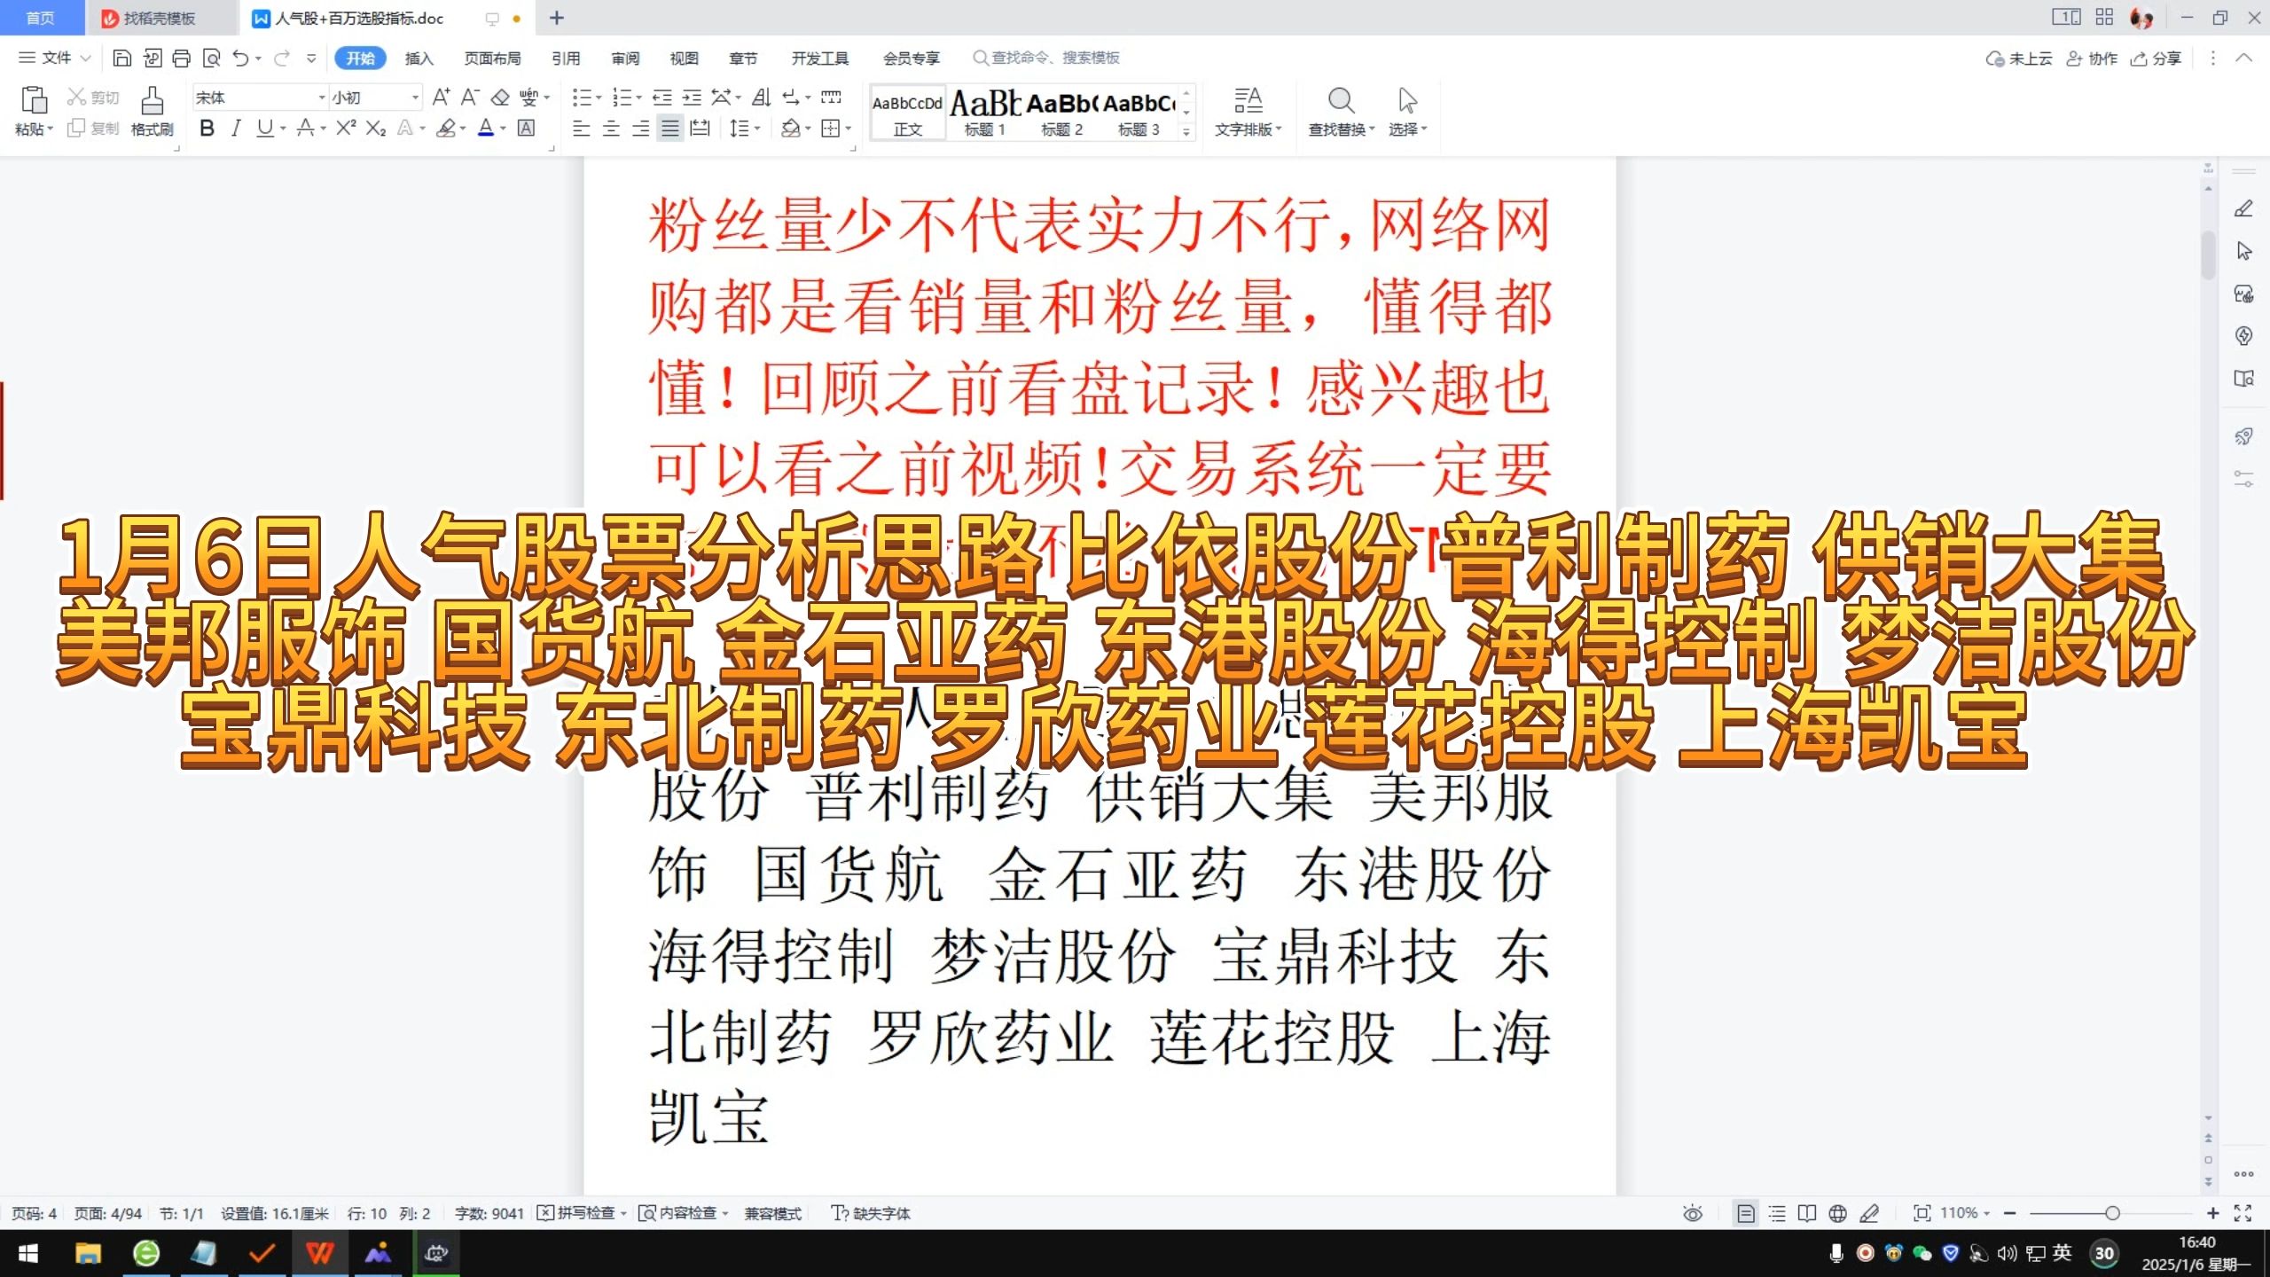
Task: Open the bullet list dropdown arrow
Action: [x=599, y=97]
